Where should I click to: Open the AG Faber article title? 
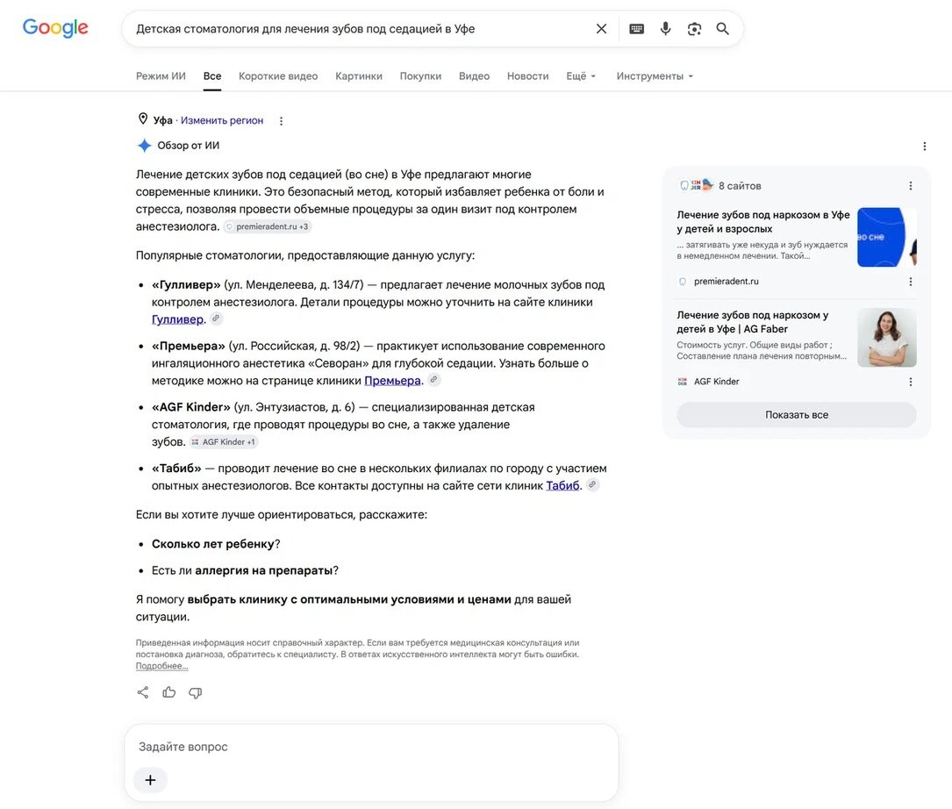(753, 322)
